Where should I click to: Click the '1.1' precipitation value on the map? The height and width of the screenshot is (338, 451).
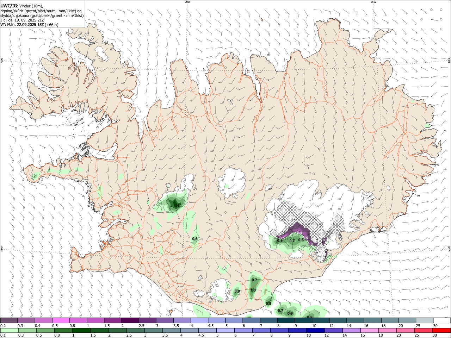click(x=177, y=206)
